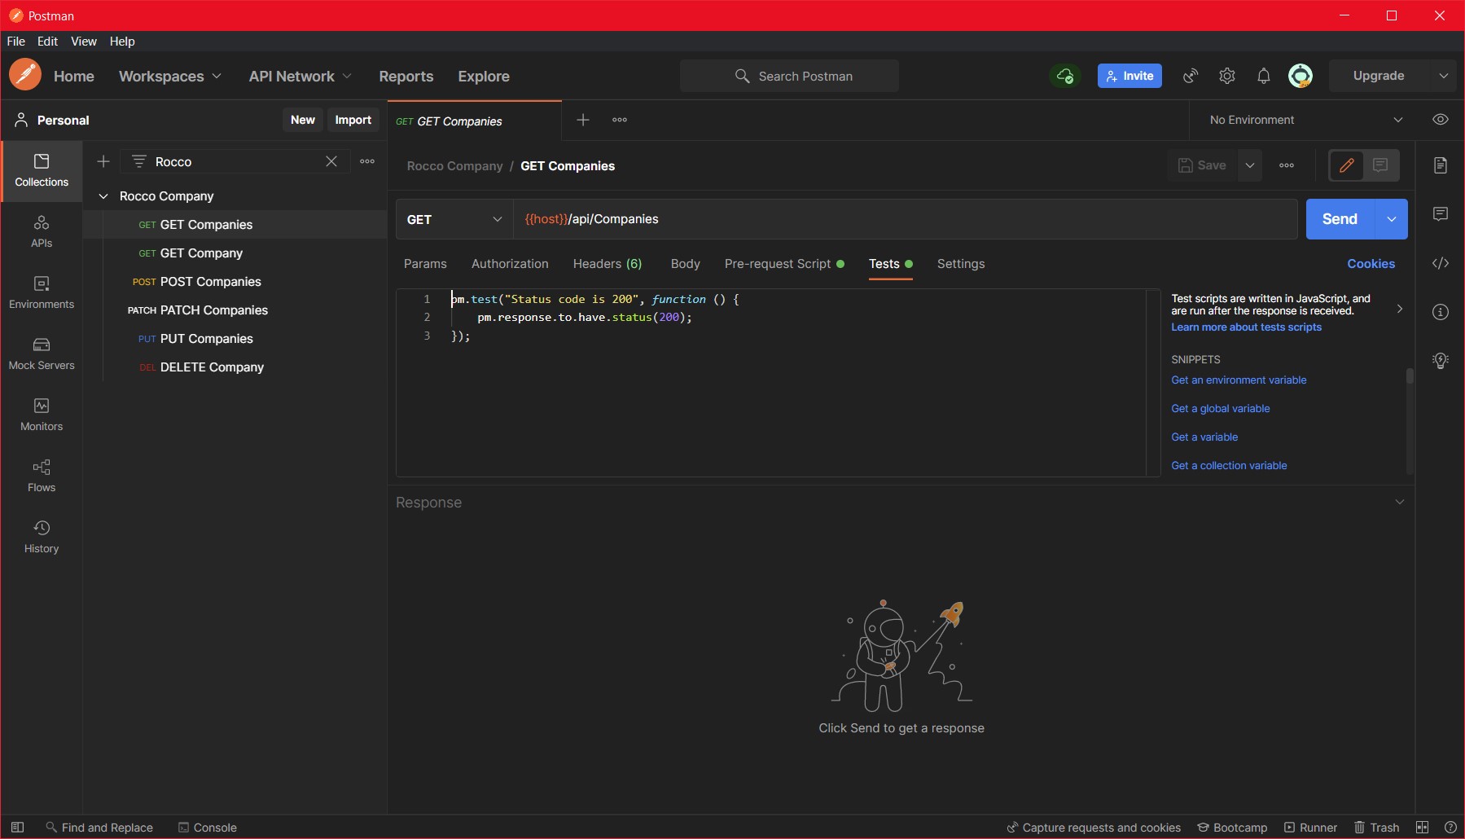Viewport: 1465px width, 839px height.
Task: Switch to the Body tab
Action: [686, 264]
